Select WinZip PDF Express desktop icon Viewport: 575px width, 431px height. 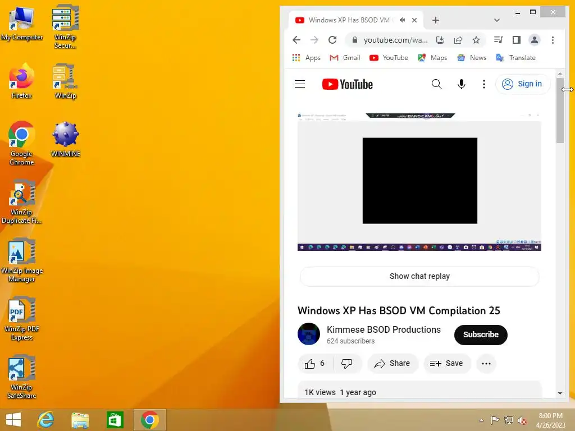coord(22,319)
